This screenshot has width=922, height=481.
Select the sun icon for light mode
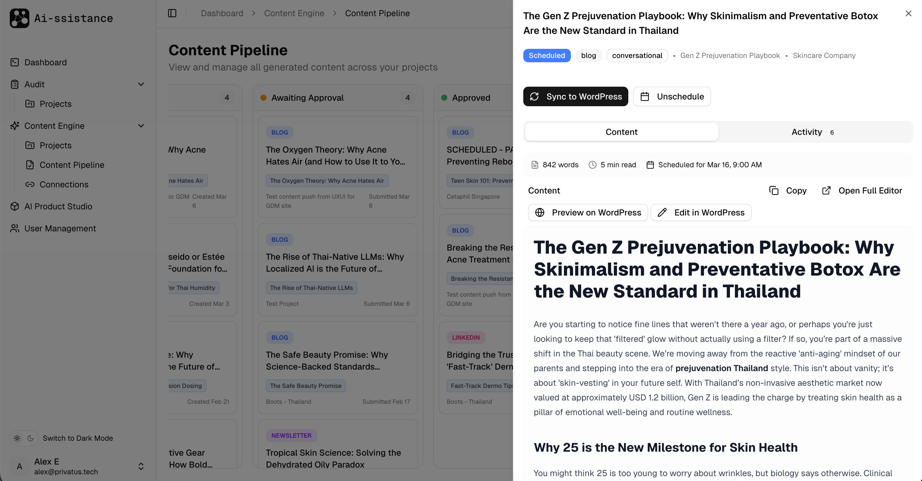pyautogui.click(x=17, y=438)
